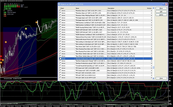Click the "Pips to Open" chart label
The width and height of the screenshot is (173, 107).
[11, 12]
